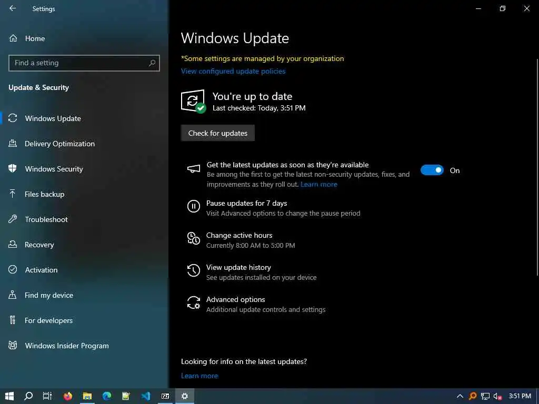Launch Firefox from the taskbar

68,396
